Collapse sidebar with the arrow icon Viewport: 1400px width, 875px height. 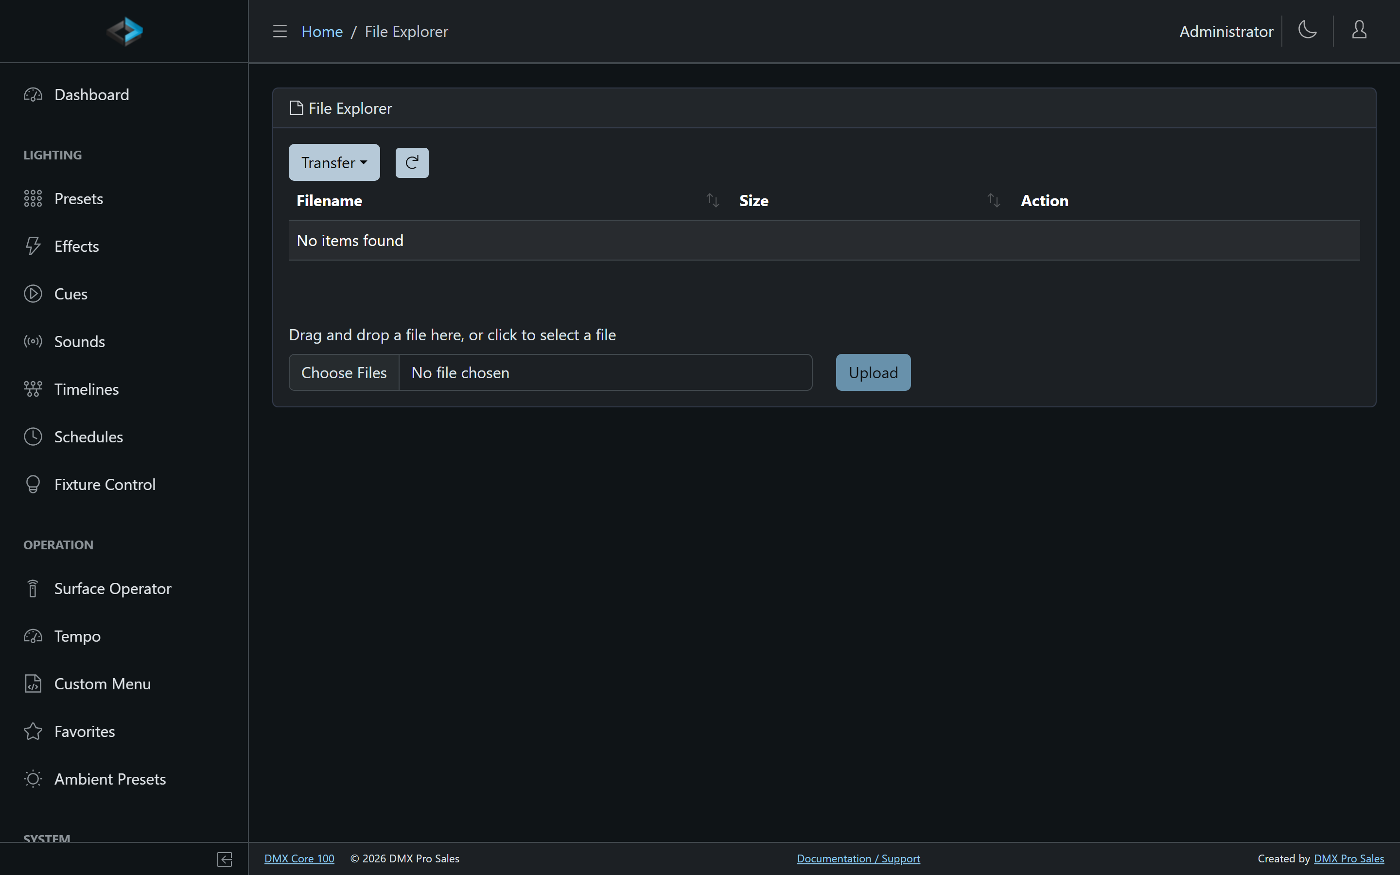(x=225, y=859)
